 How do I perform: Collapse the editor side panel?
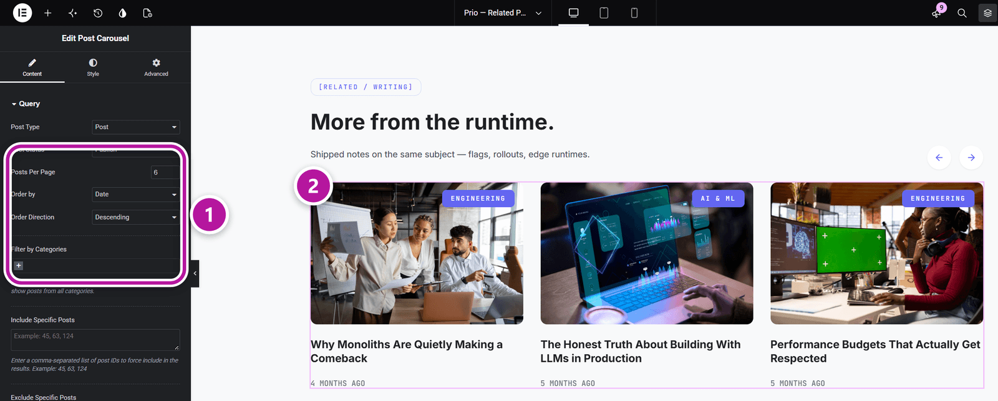coord(195,273)
